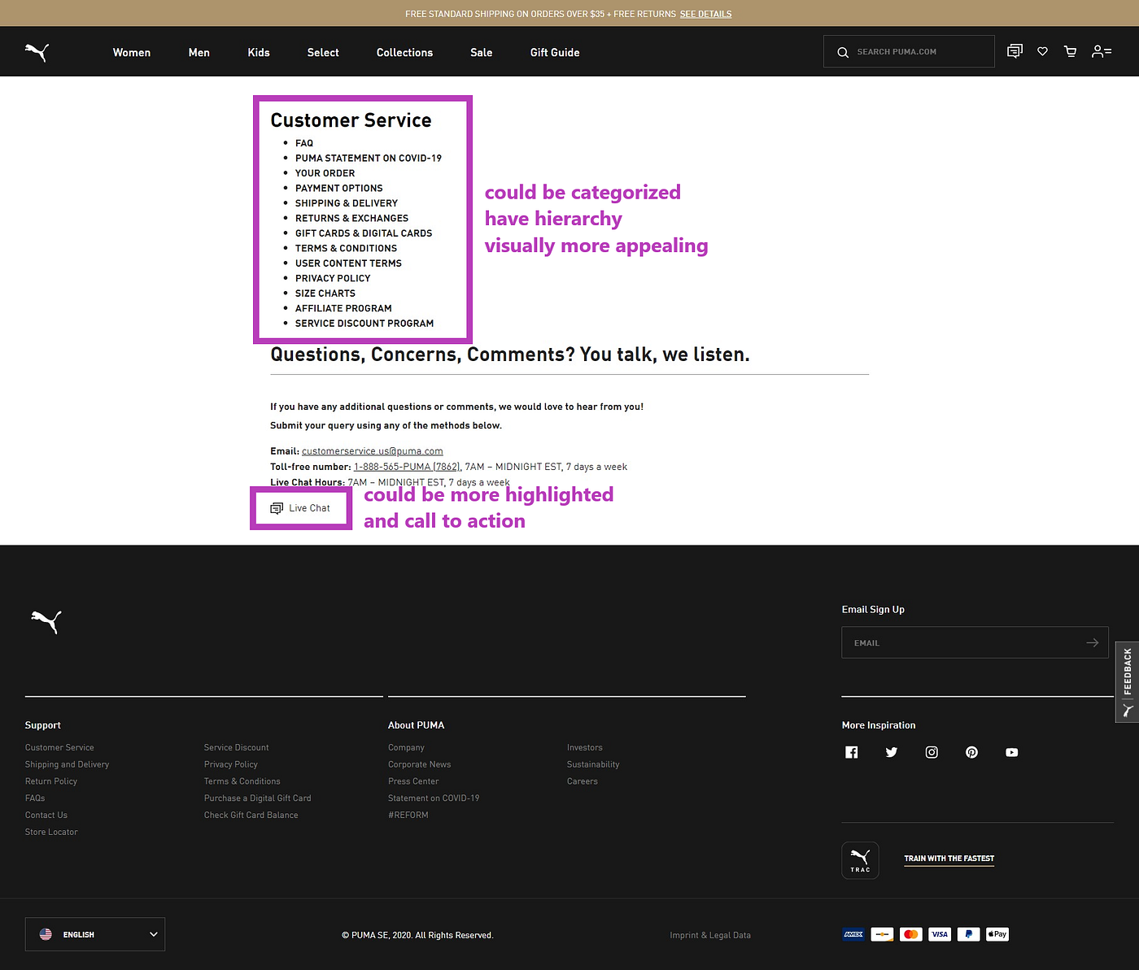Click TRAIN WITH THE FASTEST link

[x=949, y=859]
